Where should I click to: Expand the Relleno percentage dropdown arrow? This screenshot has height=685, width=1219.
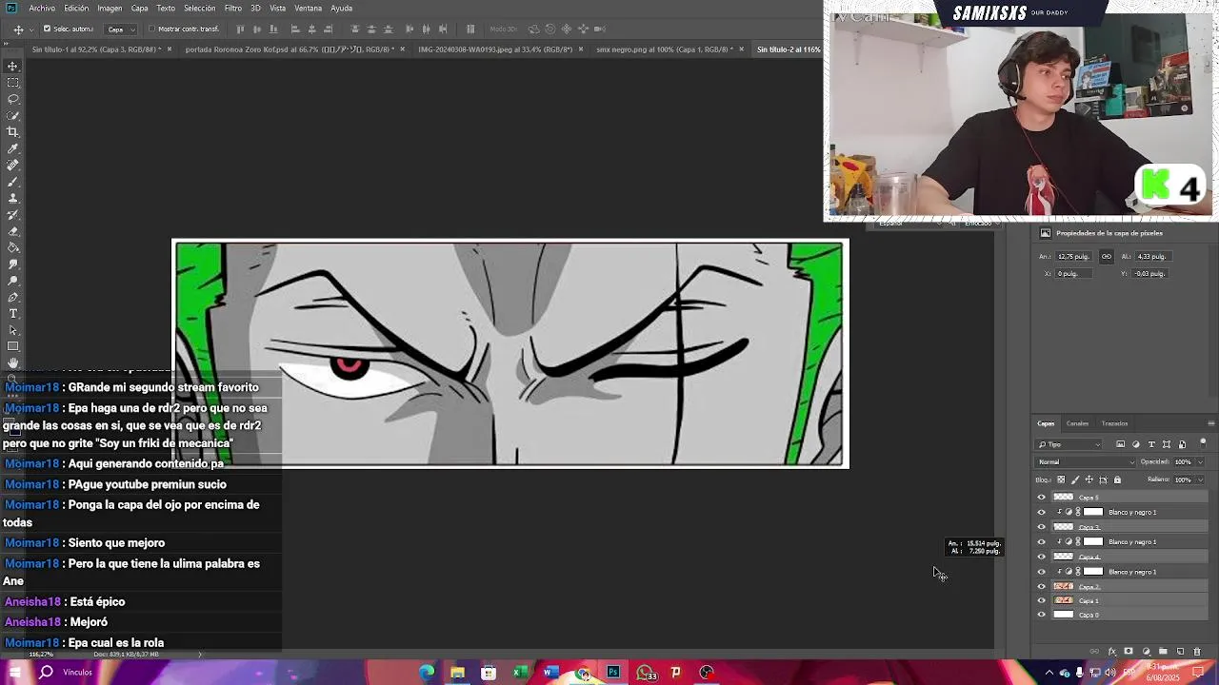1199,479
